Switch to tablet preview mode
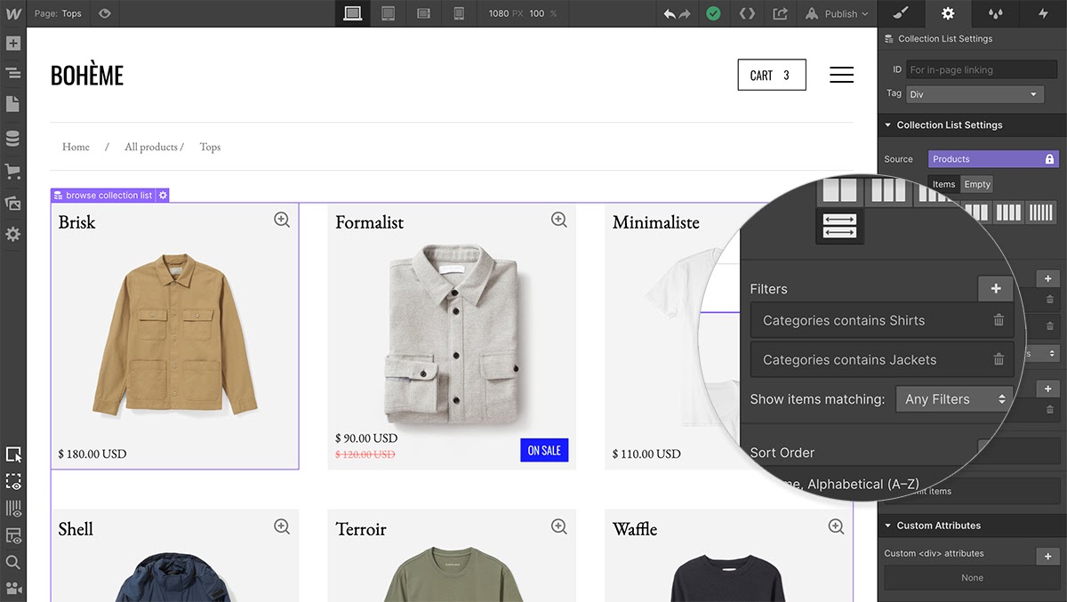This screenshot has width=1067, height=602. [388, 13]
